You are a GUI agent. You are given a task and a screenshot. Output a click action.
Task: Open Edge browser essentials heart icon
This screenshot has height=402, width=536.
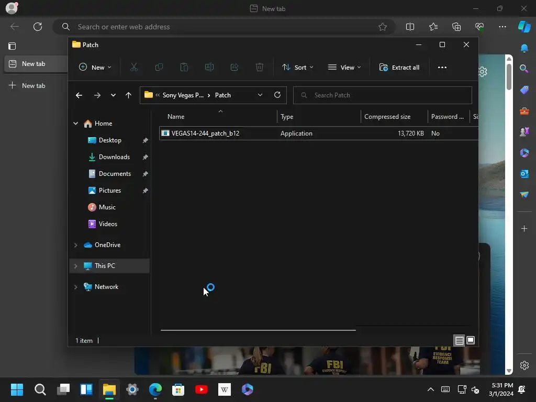tap(479, 27)
